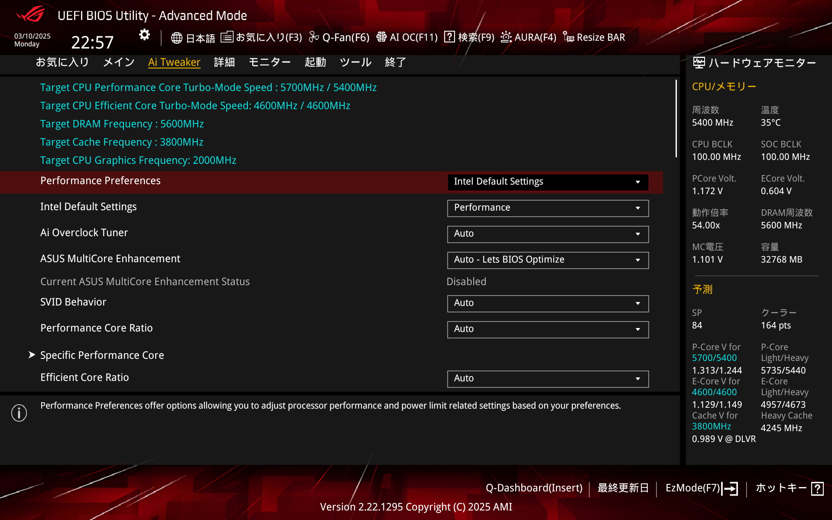Switch to the モニター tab

coord(270,62)
